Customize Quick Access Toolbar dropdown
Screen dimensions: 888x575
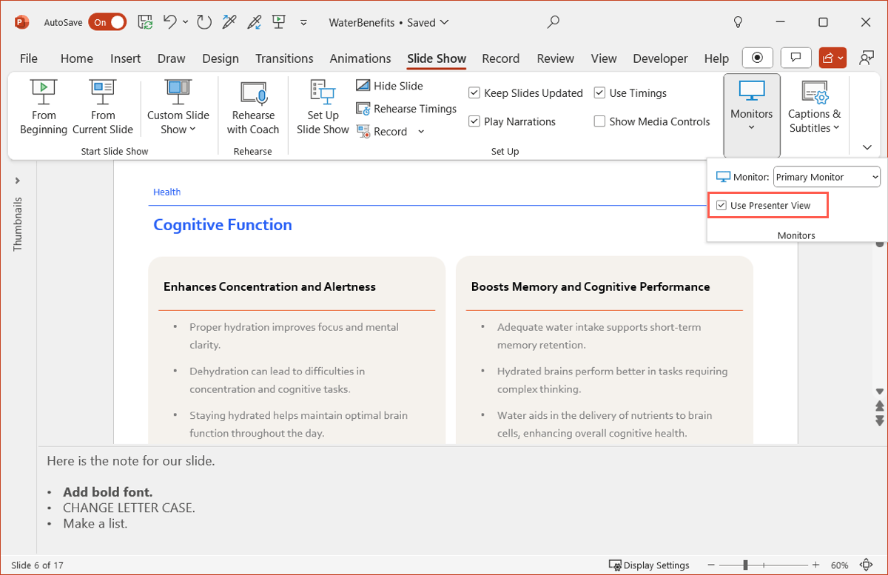303,23
